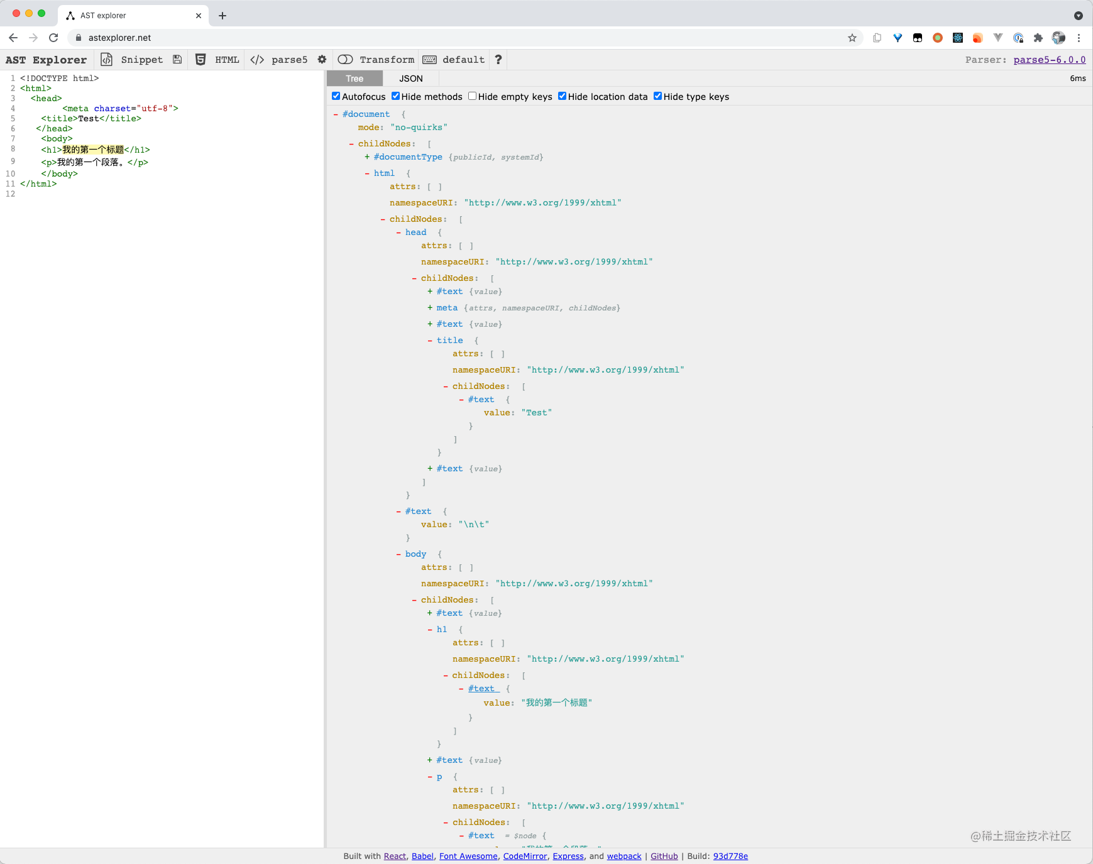This screenshot has height=864, width=1093.
Task: Switch to the JSON tab
Action: point(411,79)
